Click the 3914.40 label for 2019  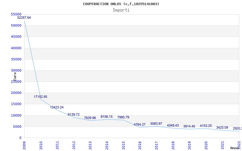(189, 127)
